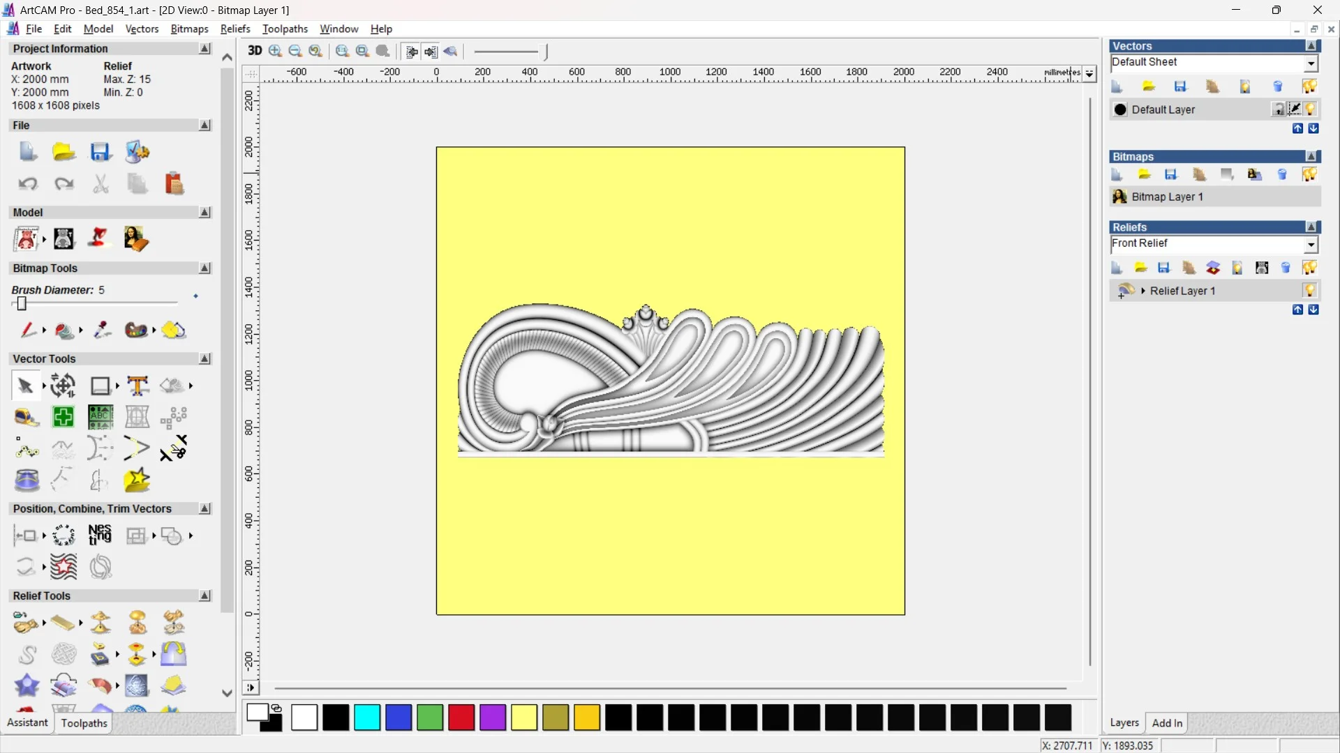Toggle Default Layer visibility light bulb
This screenshot has height=753, width=1340.
point(1311,109)
